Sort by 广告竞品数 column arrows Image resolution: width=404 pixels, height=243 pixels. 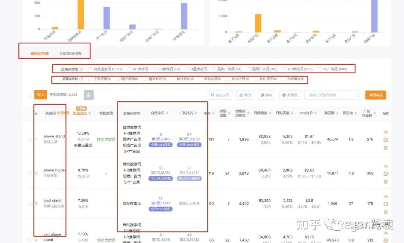374,113
